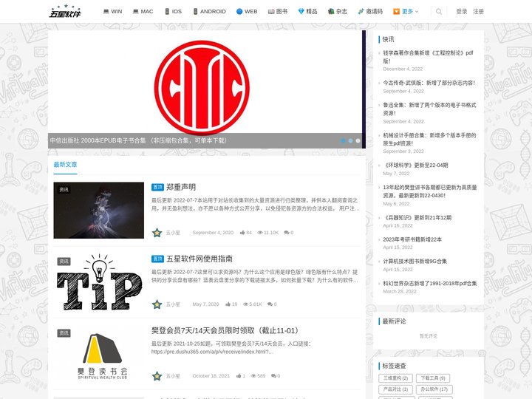
Task: Click the comments icon on 使用指南 post
Action: tap(270, 304)
